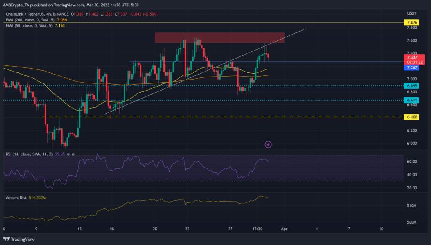Viewport: 431px width, 245px height.
Task: Click the 7.876 yellow price label
Action: pyautogui.click(x=410, y=22)
